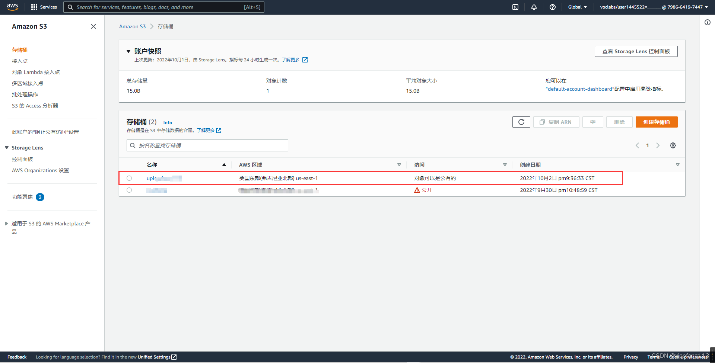Click the Feedback link in footer
The width and height of the screenshot is (715, 363).
(17, 357)
